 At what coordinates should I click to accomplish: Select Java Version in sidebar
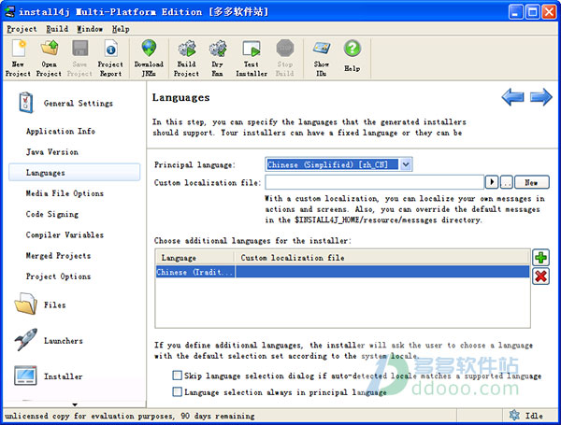coord(51,152)
